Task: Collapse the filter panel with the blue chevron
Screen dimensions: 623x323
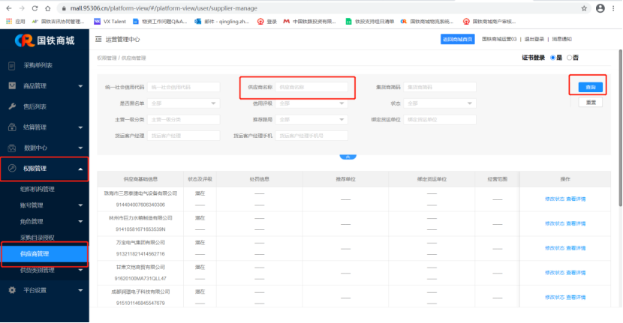Action: pyautogui.click(x=348, y=157)
